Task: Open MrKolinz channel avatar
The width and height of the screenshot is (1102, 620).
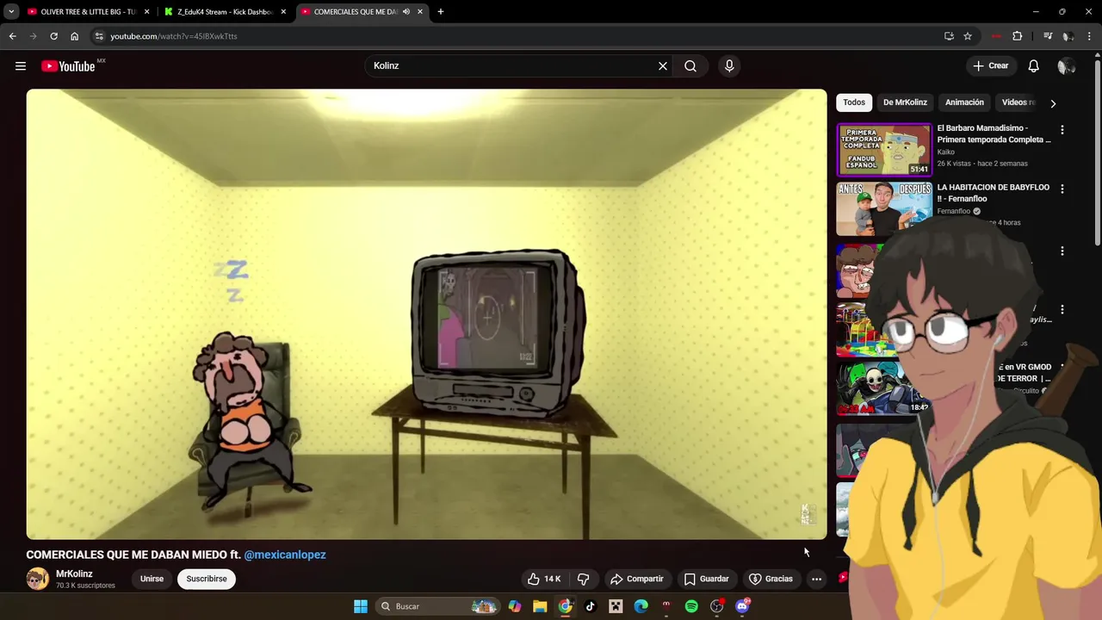Action: coord(37,579)
